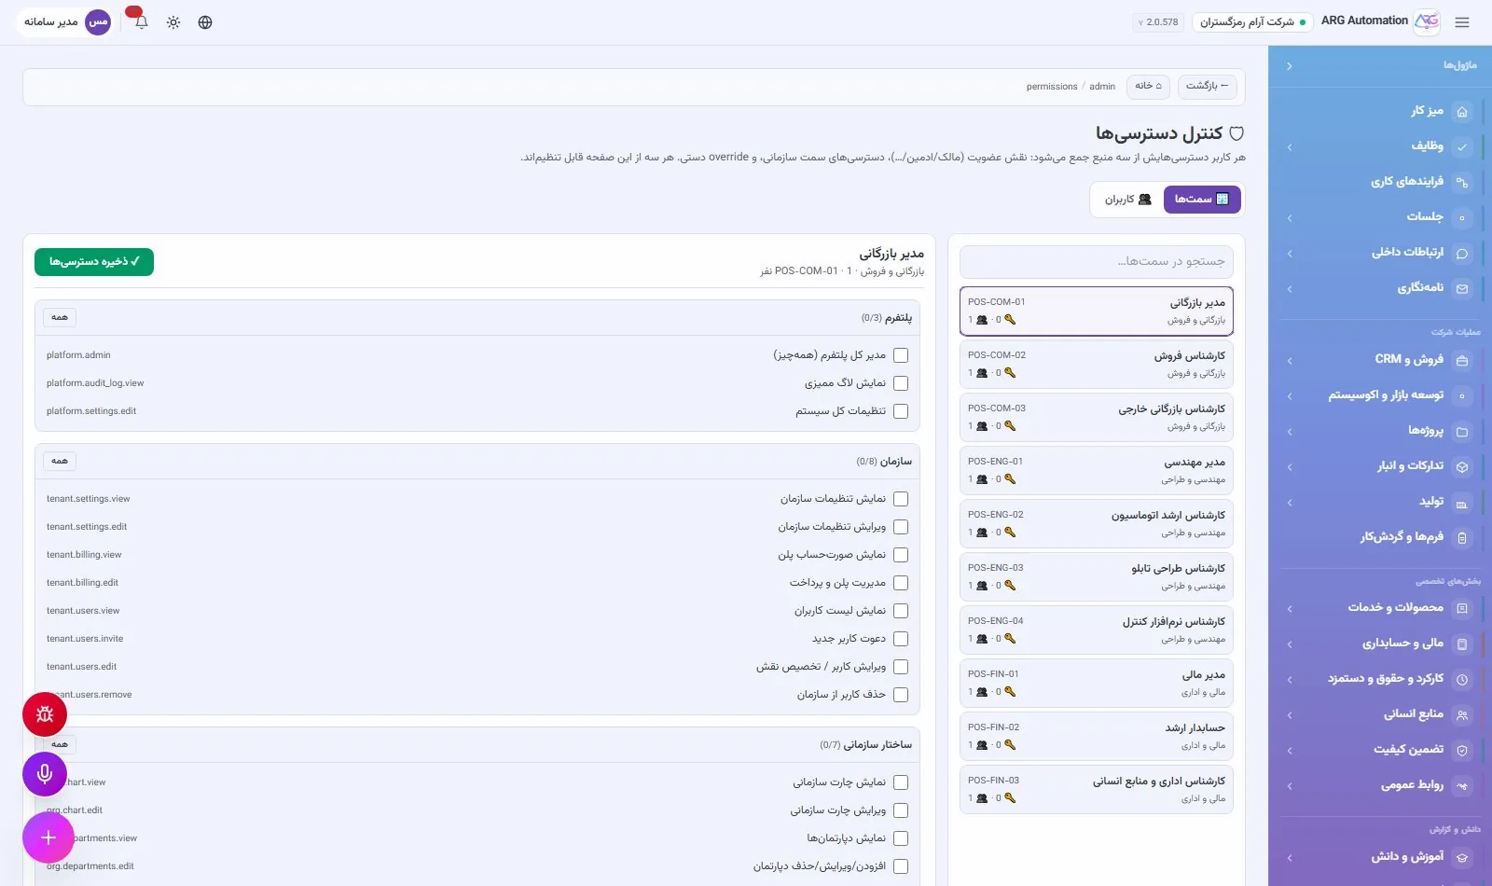The width and height of the screenshot is (1492, 886).
Task: Click the ذخیره دسترسی‌ها save button
Action: coord(94,262)
